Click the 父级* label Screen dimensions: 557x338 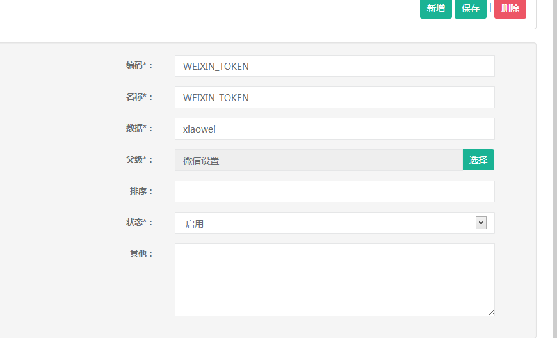coord(140,160)
